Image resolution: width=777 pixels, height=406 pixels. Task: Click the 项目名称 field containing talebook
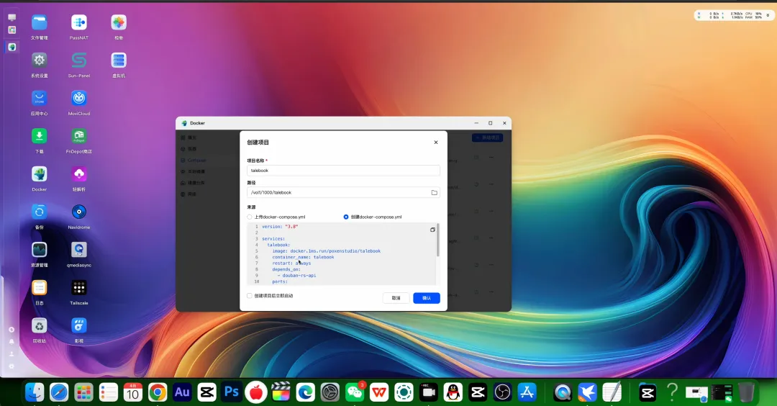343,171
